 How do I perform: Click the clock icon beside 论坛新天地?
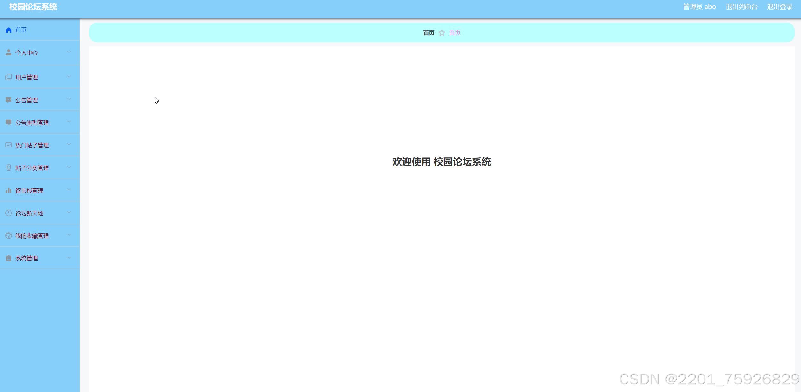[9, 213]
